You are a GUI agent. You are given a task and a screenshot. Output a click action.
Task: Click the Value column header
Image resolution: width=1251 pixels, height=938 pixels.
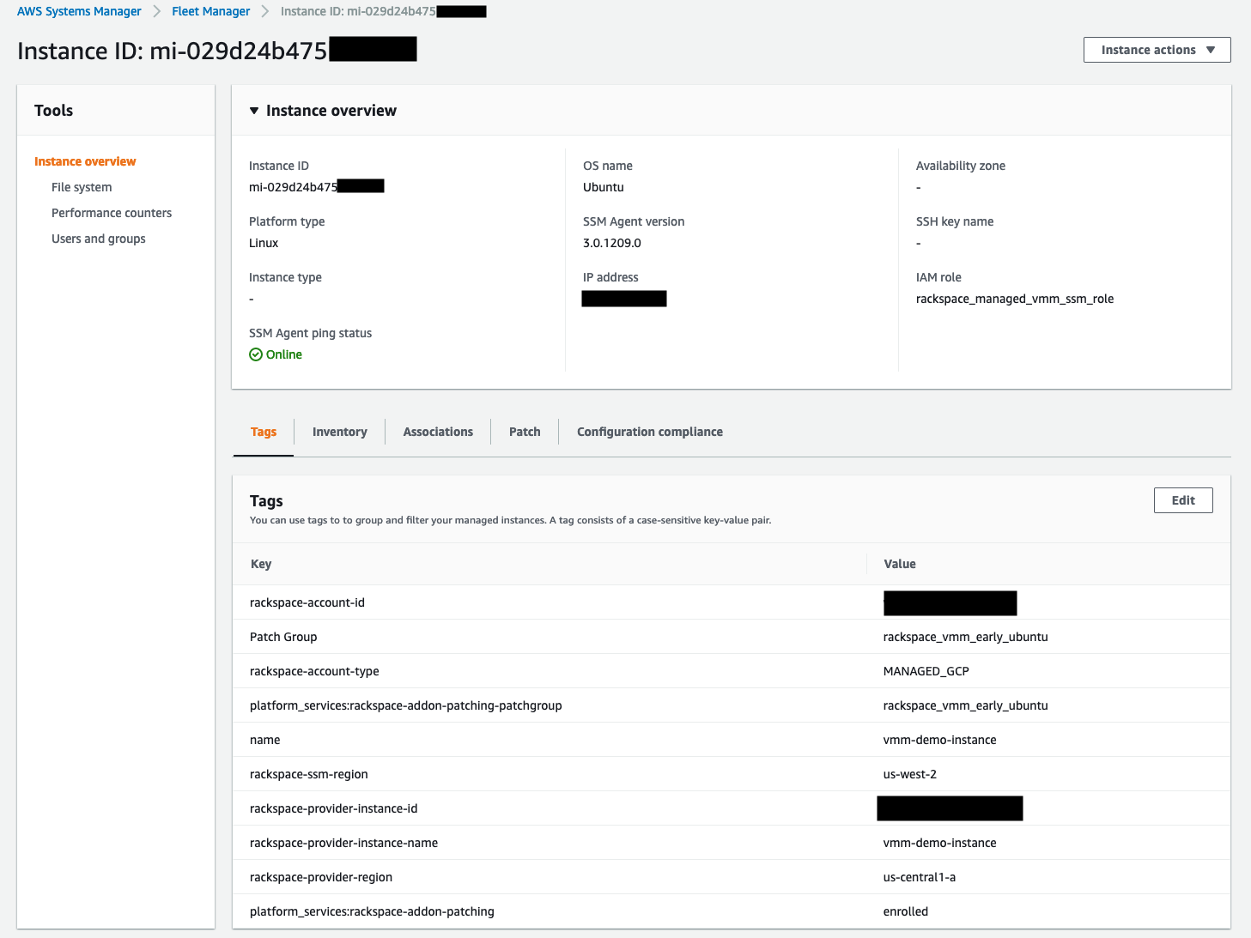pos(899,564)
